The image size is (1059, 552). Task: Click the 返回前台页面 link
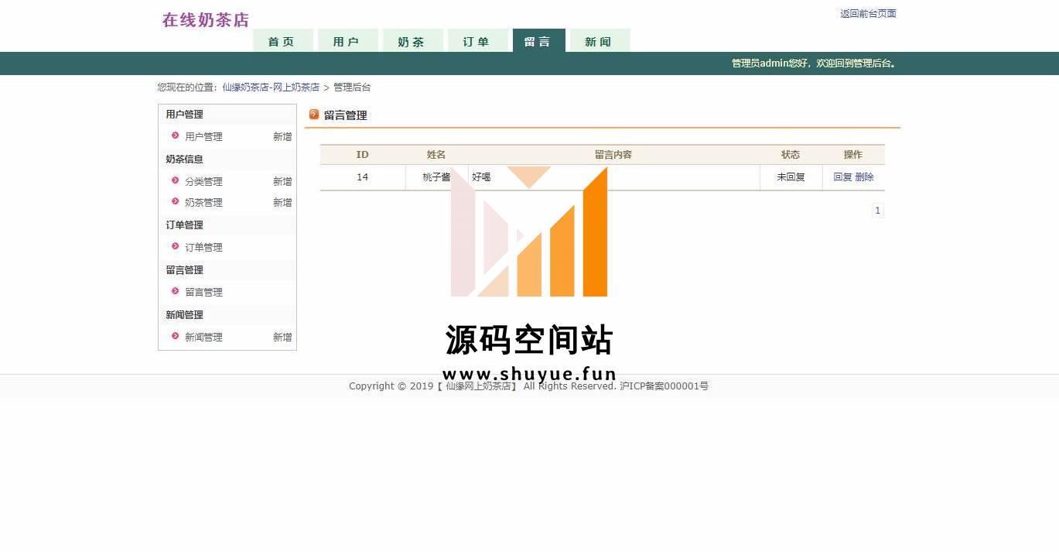point(868,13)
